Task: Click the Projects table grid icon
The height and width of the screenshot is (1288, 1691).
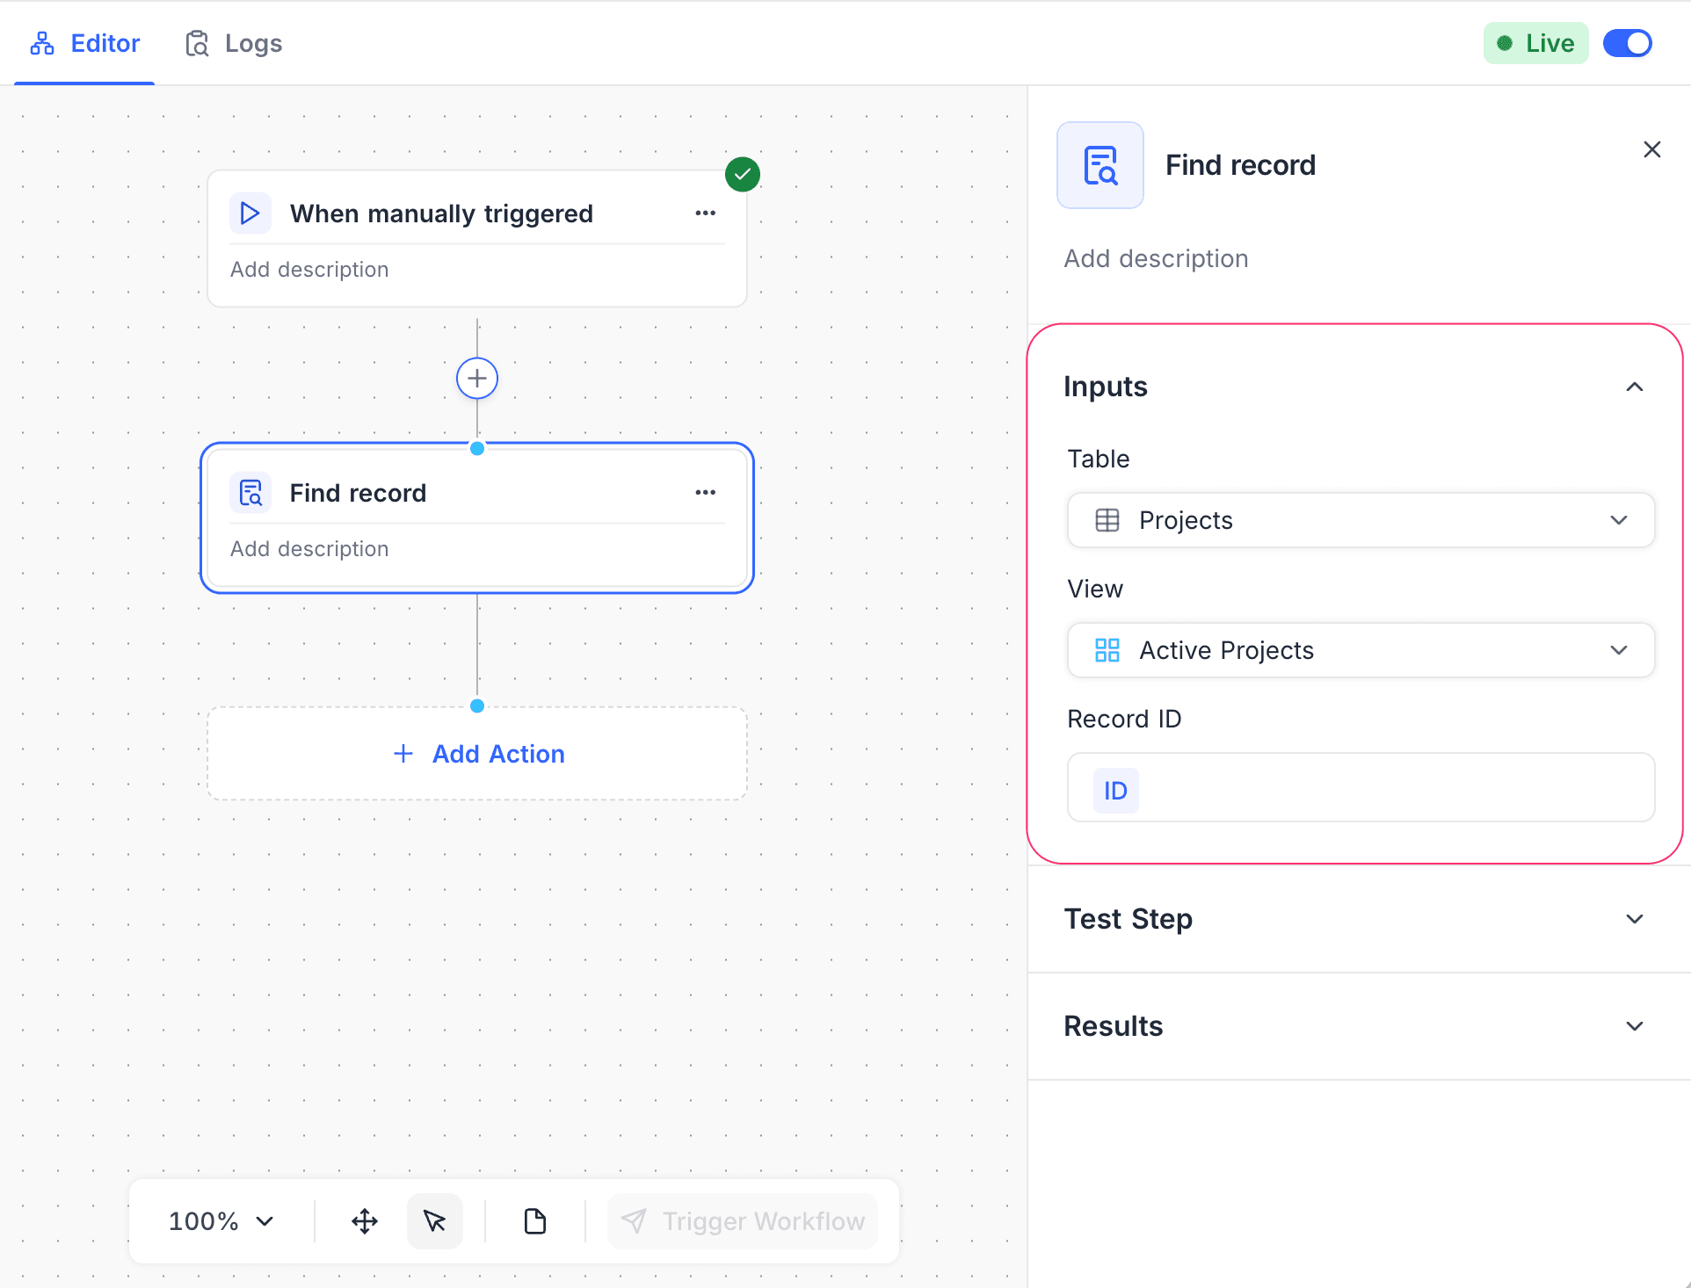Action: coord(1107,519)
